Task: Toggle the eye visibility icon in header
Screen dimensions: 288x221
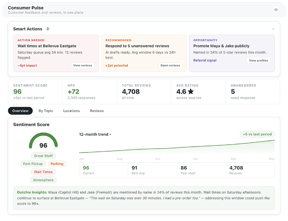Action: (276, 10)
